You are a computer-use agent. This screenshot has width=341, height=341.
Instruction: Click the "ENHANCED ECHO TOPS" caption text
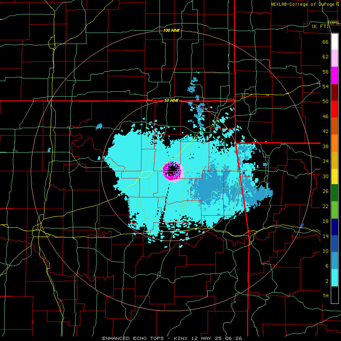[133, 338]
